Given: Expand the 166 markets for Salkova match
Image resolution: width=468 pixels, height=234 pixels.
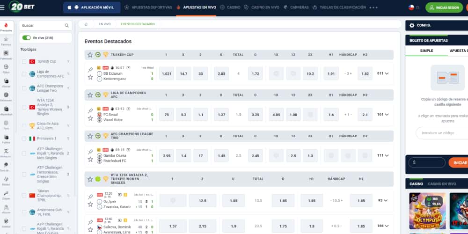Looking at the screenshot, I should pyautogui.click(x=383, y=226).
